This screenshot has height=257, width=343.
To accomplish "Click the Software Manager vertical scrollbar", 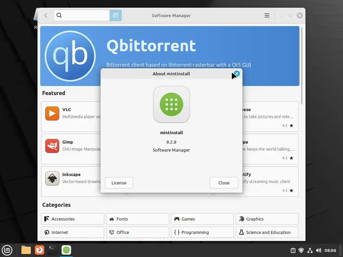I will point(302,66).
